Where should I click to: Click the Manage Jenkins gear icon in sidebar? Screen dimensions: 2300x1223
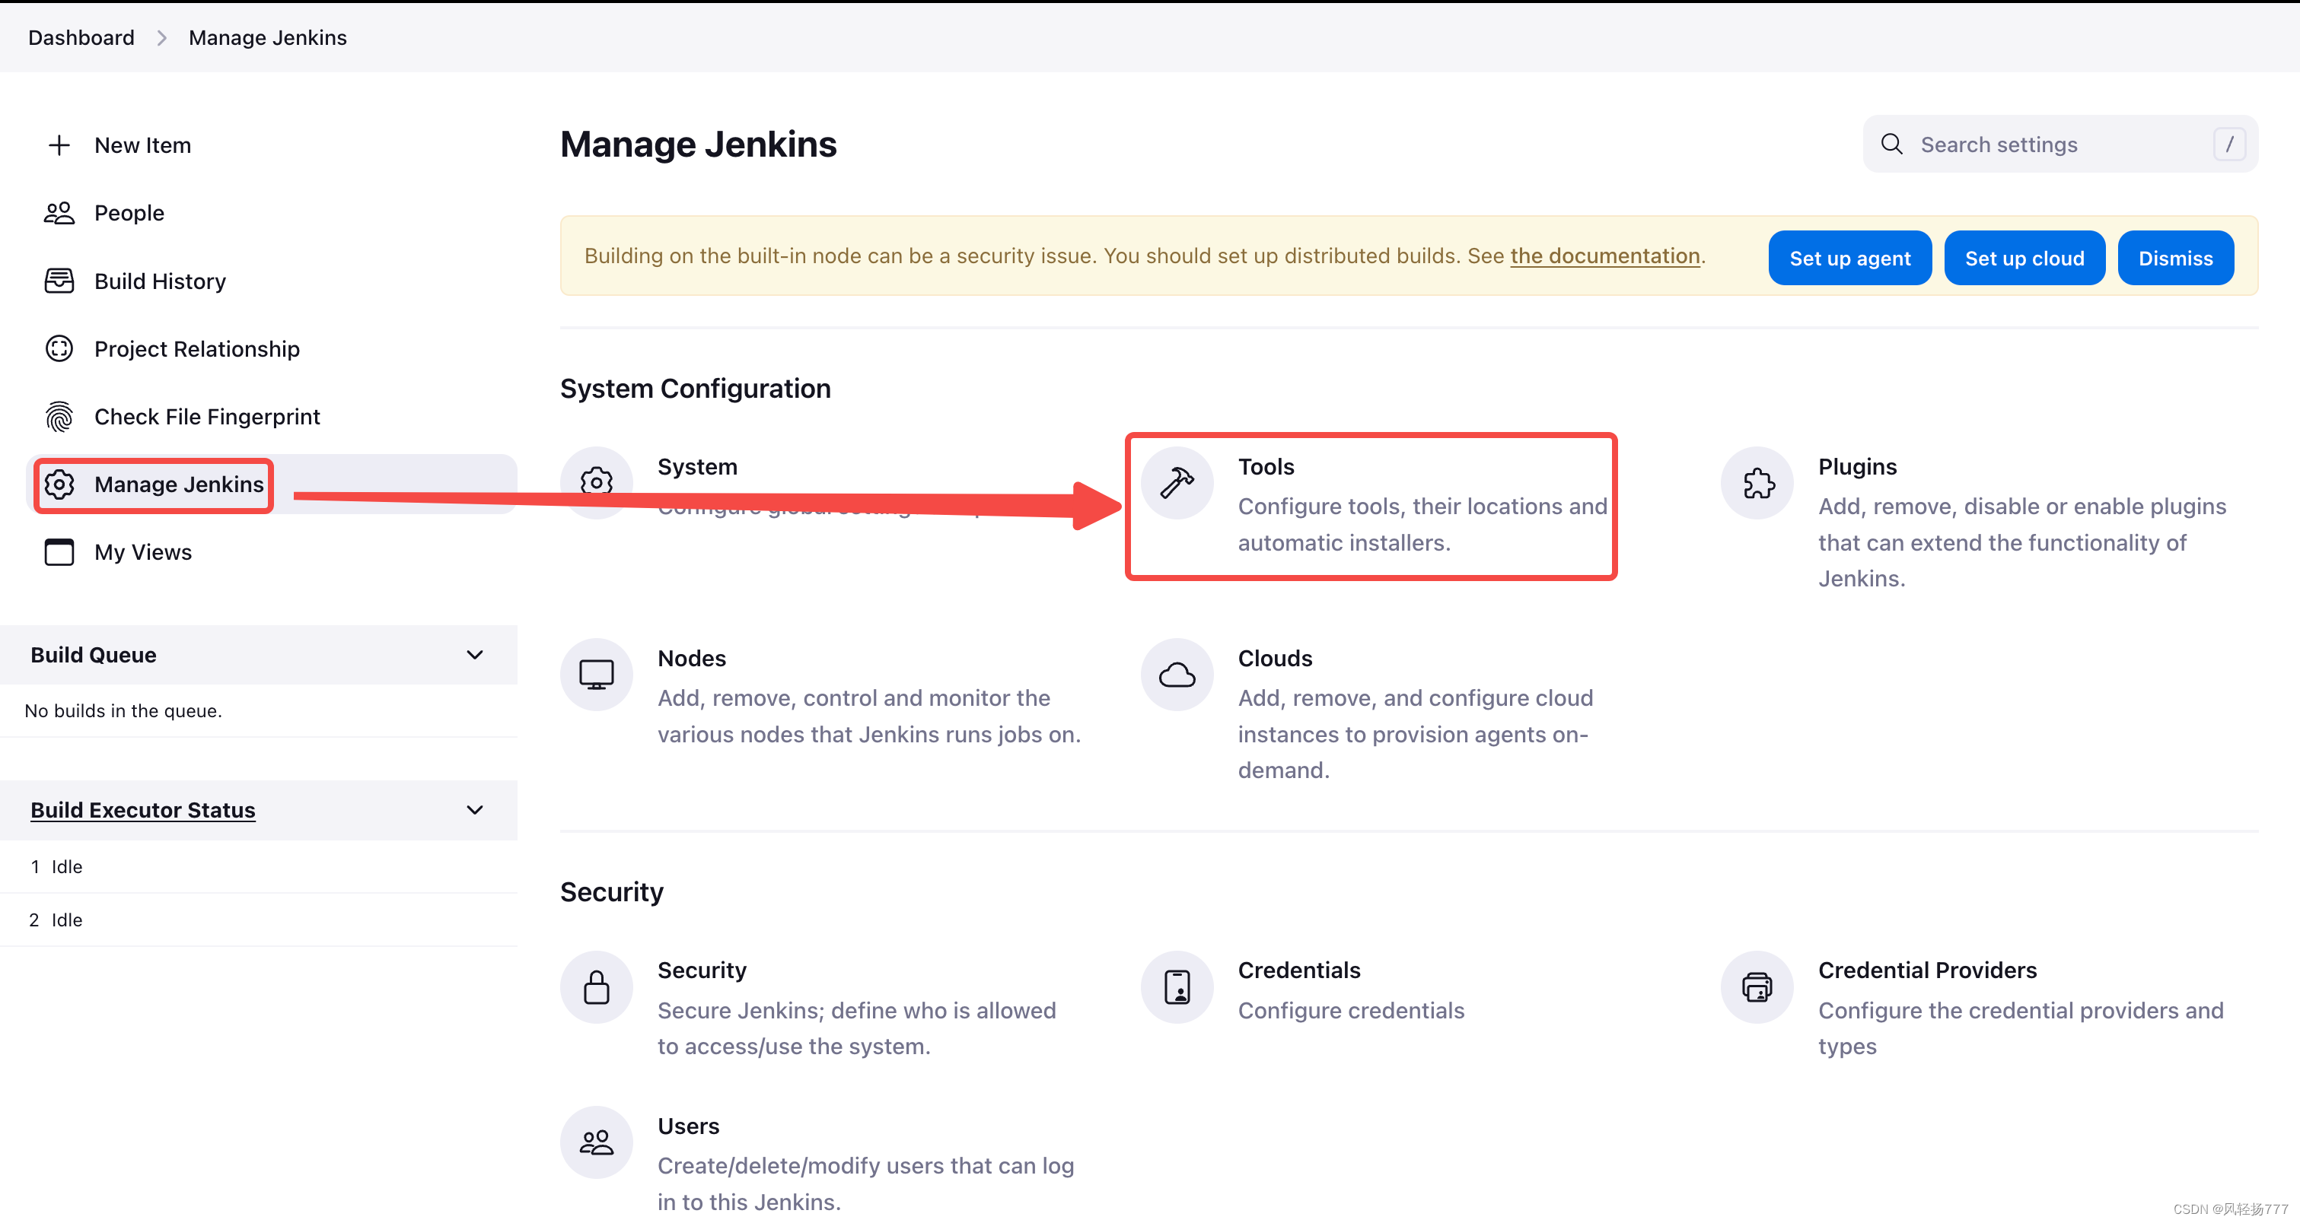tap(59, 484)
